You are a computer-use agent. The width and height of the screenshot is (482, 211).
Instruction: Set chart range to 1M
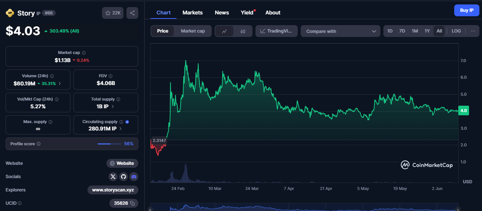click(415, 31)
